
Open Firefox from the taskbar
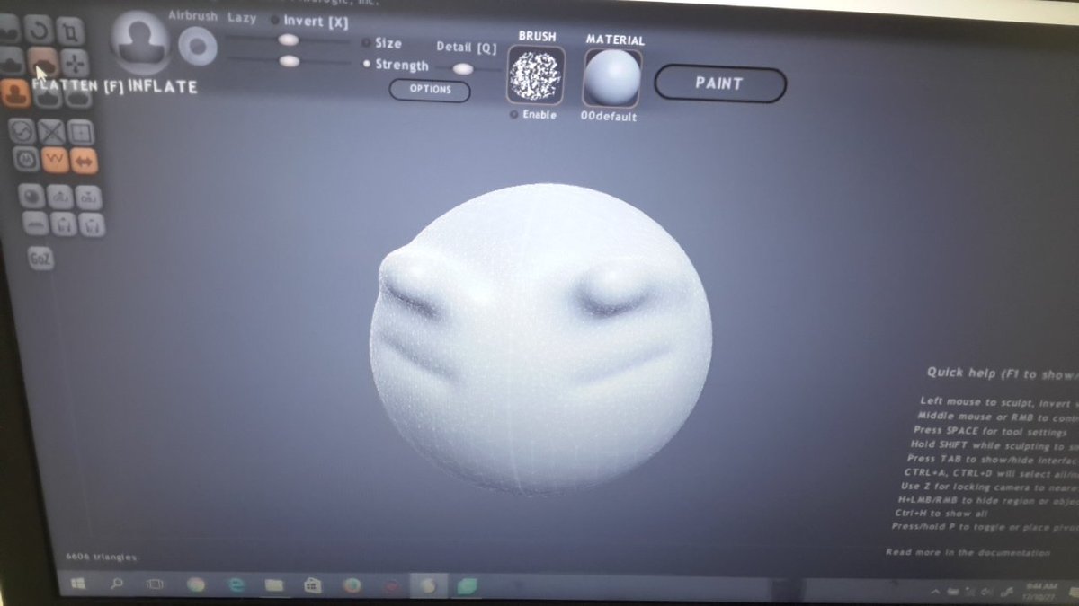352,585
